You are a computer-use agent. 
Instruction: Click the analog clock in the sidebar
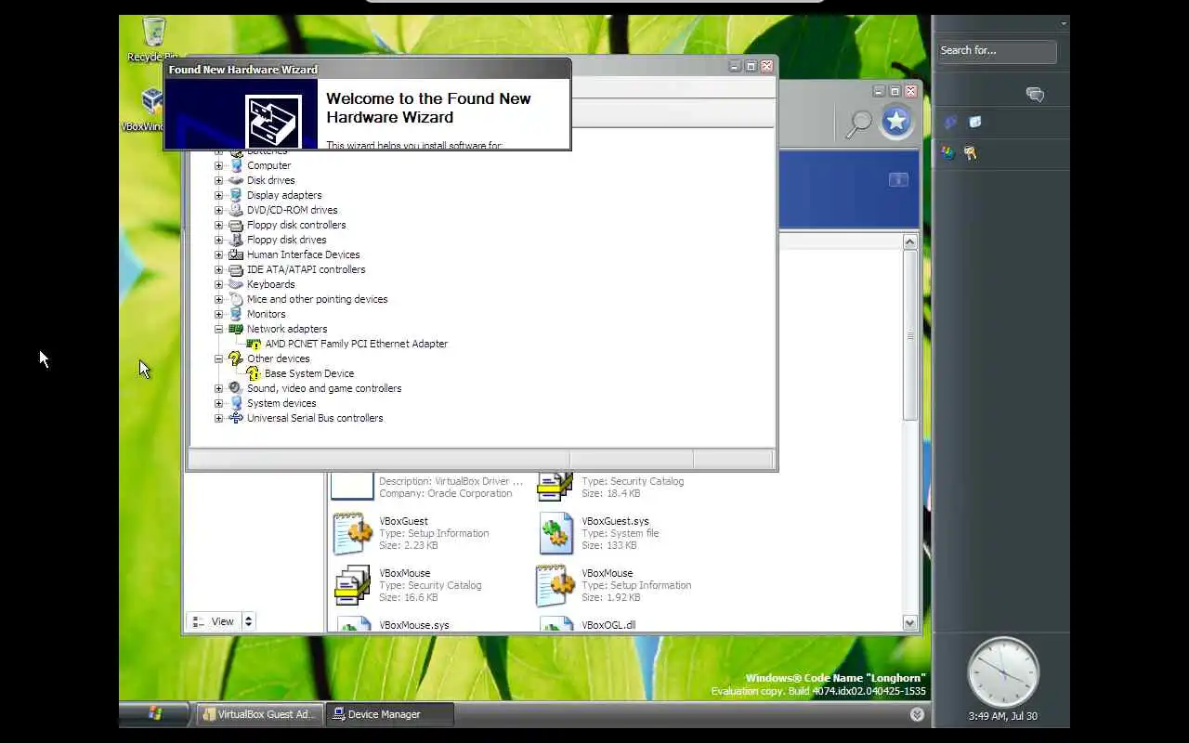click(x=1003, y=672)
